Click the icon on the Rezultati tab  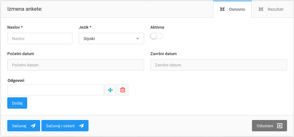tap(261, 9)
